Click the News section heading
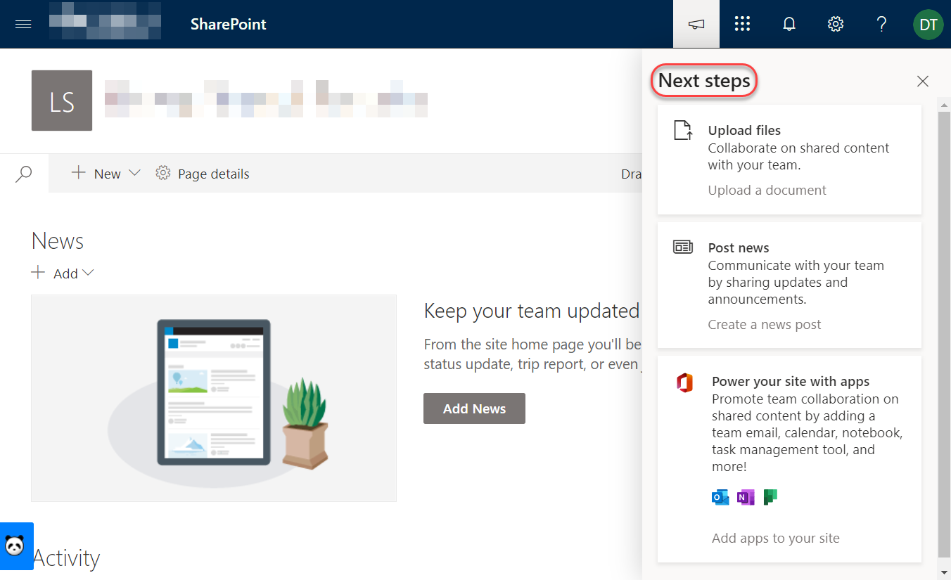Image resolution: width=951 pixels, height=580 pixels. coord(58,241)
